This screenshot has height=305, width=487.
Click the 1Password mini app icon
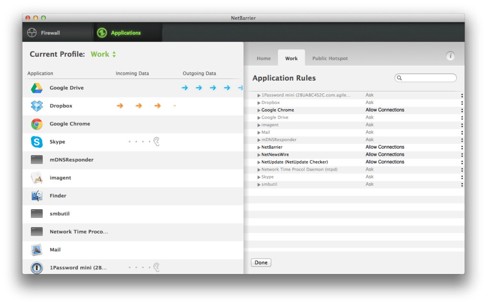[x=37, y=267]
